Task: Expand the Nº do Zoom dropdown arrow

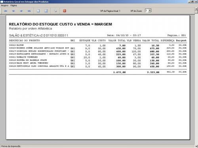Action: point(150,11)
